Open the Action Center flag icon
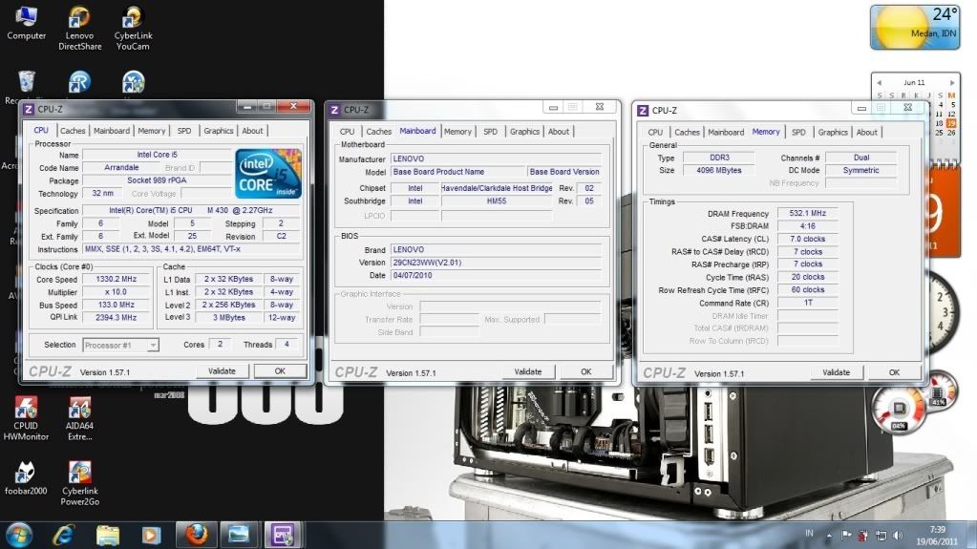Screen dimensions: 977x549 click(x=846, y=536)
